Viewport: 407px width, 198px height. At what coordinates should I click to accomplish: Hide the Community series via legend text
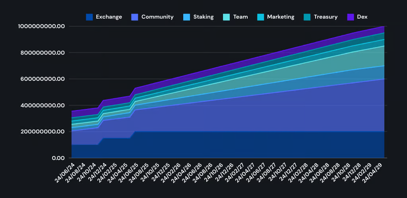157,17
